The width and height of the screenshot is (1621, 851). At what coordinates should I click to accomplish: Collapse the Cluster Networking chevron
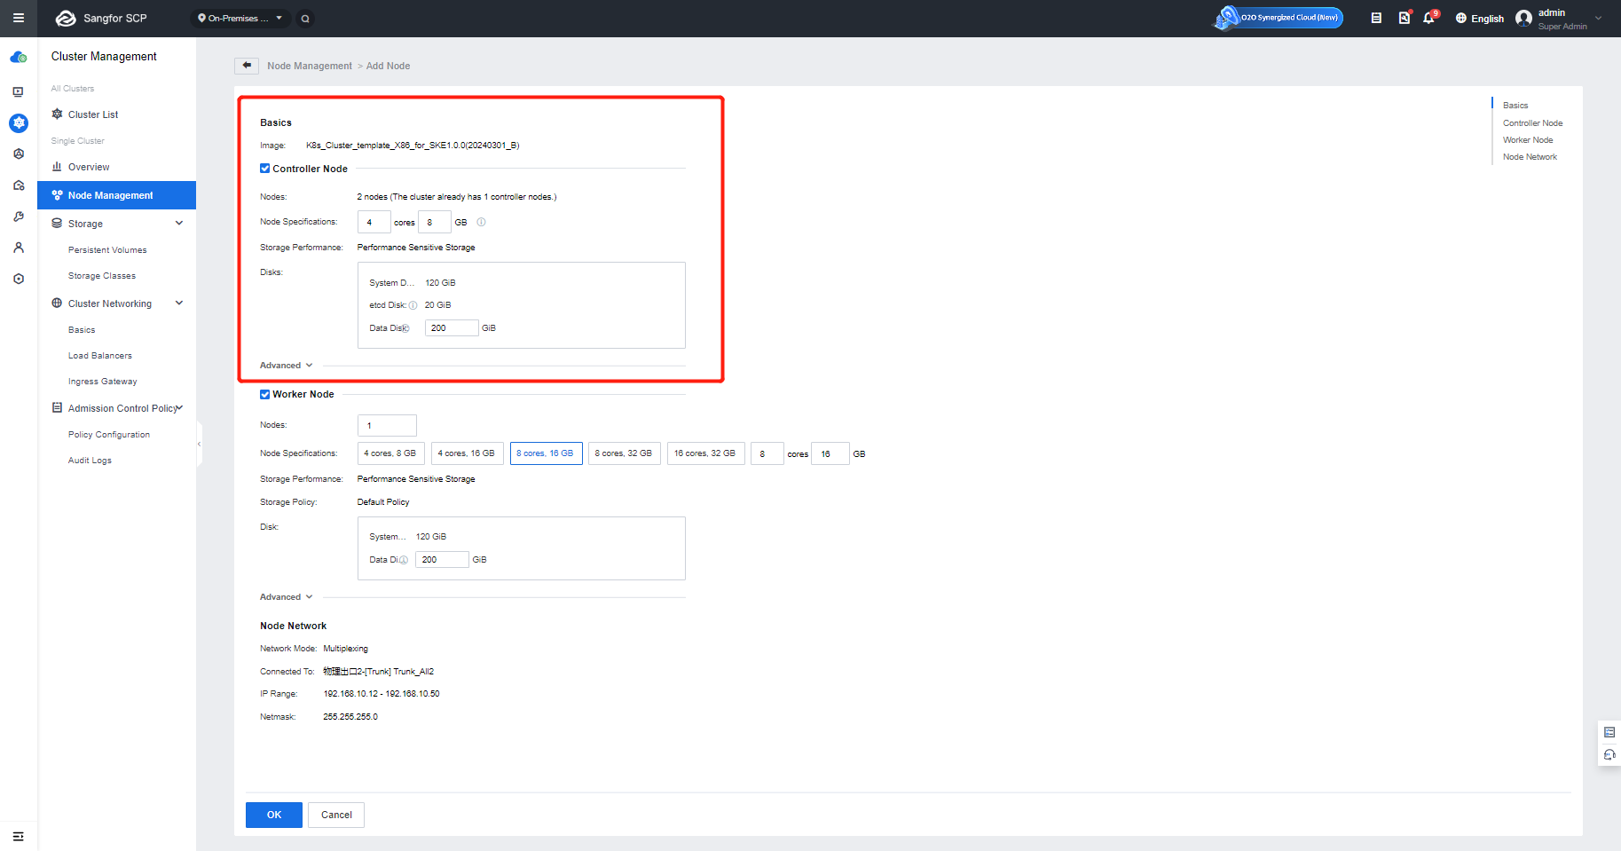pyautogui.click(x=179, y=303)
